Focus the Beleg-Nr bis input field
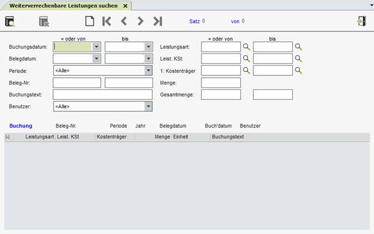Viewport: 374px width, 234px height. click(128, 83)
